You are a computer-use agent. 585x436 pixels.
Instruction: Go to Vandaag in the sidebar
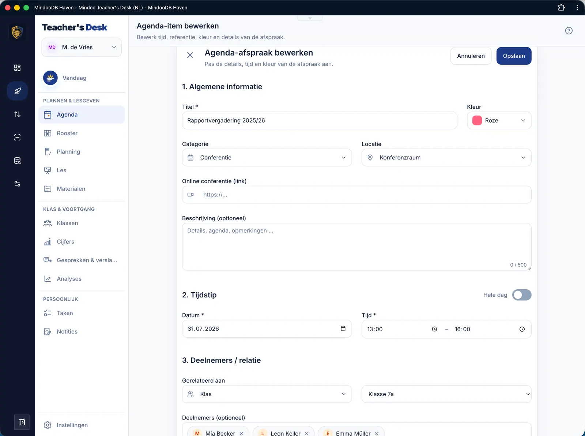pos(82,78)
